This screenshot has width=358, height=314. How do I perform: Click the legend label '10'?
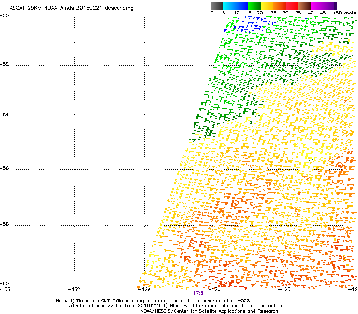237,13
